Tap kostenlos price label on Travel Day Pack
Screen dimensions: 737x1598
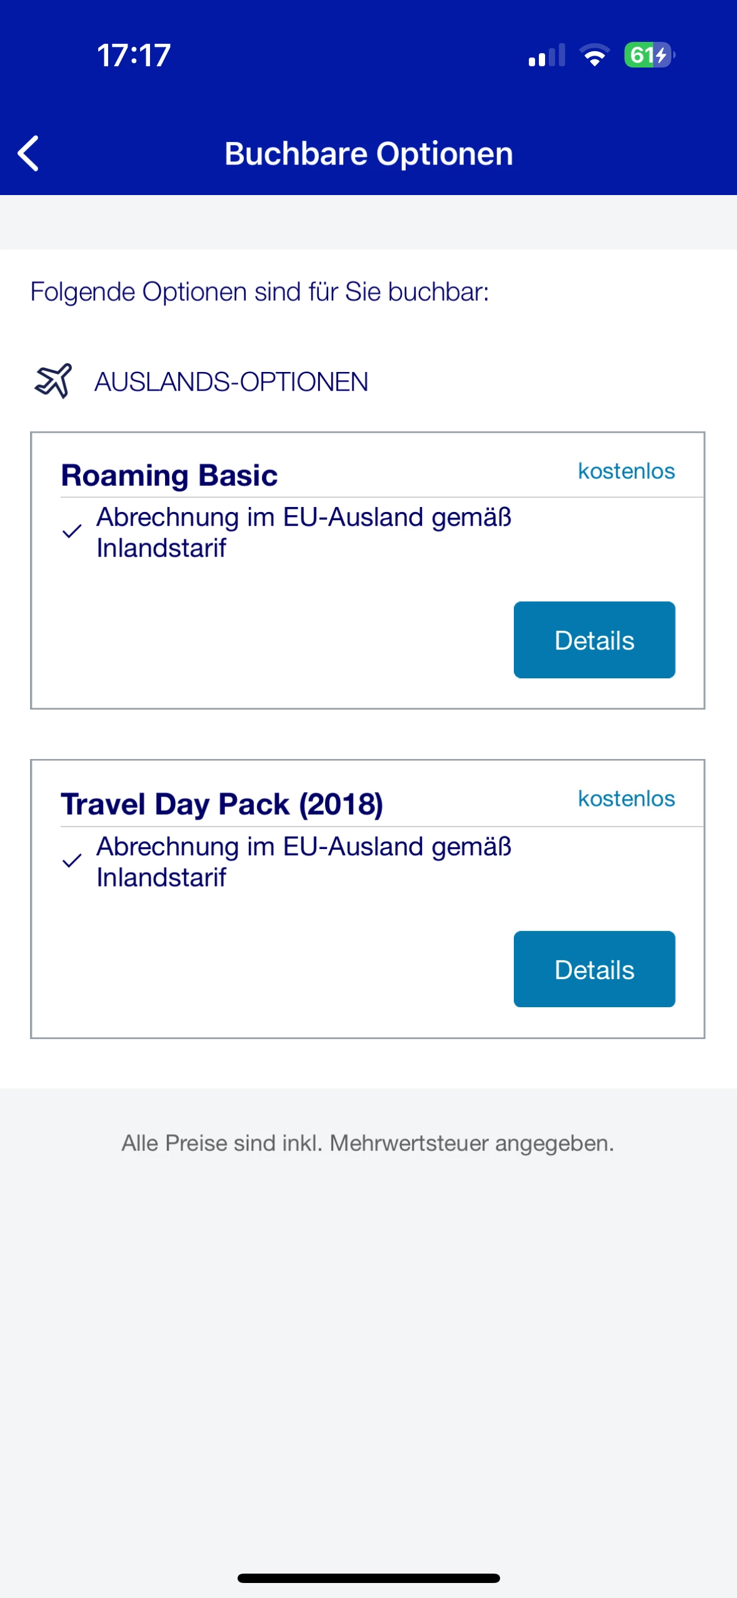point(626,798)
